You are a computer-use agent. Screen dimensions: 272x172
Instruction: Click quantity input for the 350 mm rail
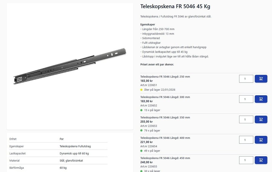coord(246,119)
